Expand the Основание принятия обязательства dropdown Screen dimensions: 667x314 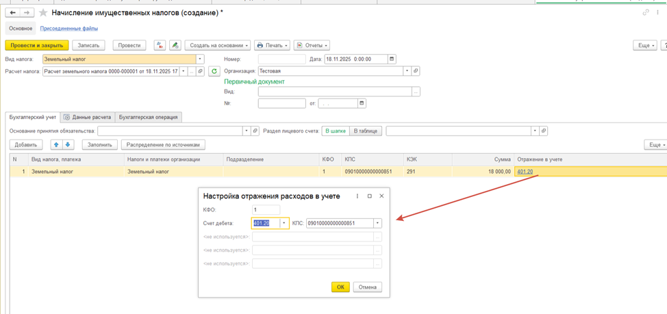click(247, 131)
